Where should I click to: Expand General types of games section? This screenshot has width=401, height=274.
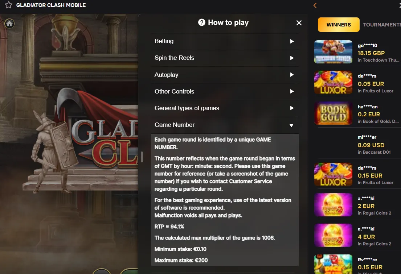(225, 108)
